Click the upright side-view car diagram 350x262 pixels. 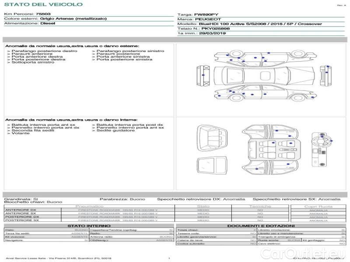(x=265, y=93)
